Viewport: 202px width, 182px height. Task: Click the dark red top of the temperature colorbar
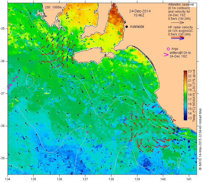pos(185,72)
